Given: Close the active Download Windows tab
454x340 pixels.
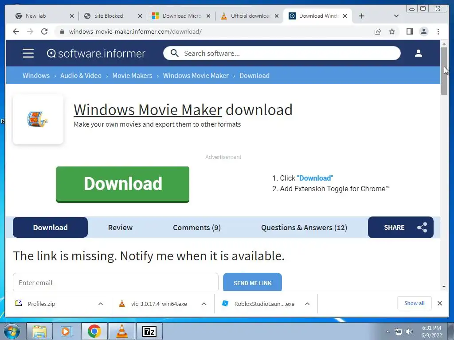Looking at the screenshot, I should [345, 16].
